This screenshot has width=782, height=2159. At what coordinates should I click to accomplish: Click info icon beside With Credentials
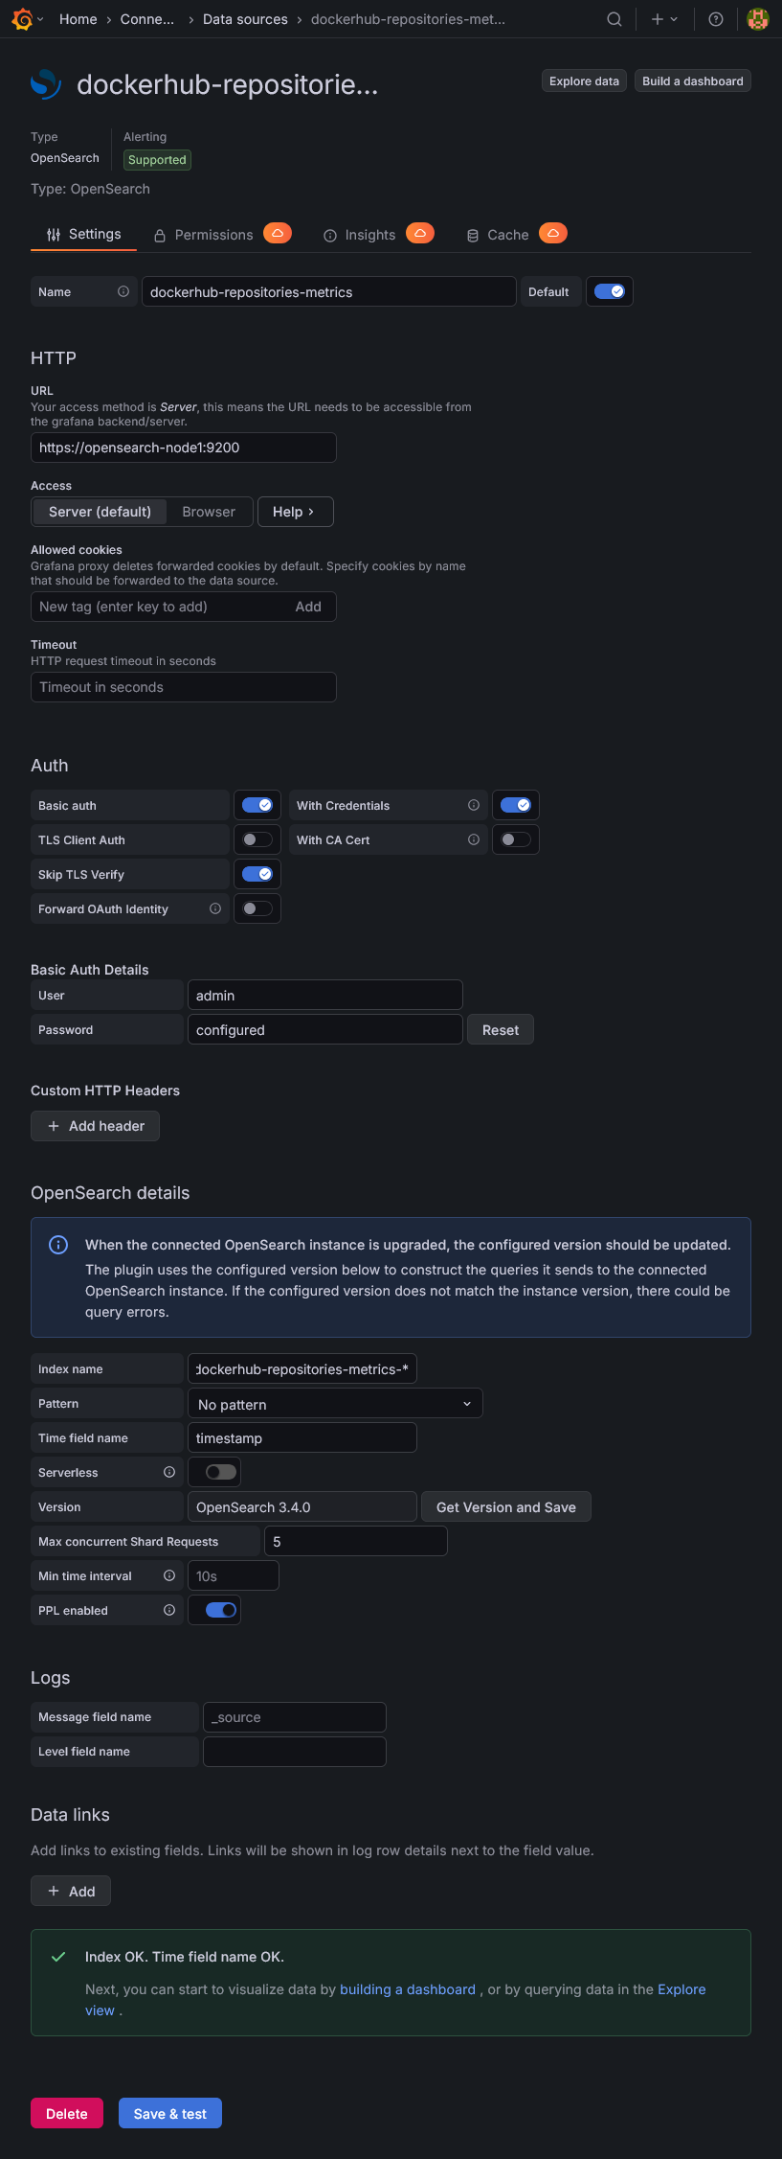473,805
